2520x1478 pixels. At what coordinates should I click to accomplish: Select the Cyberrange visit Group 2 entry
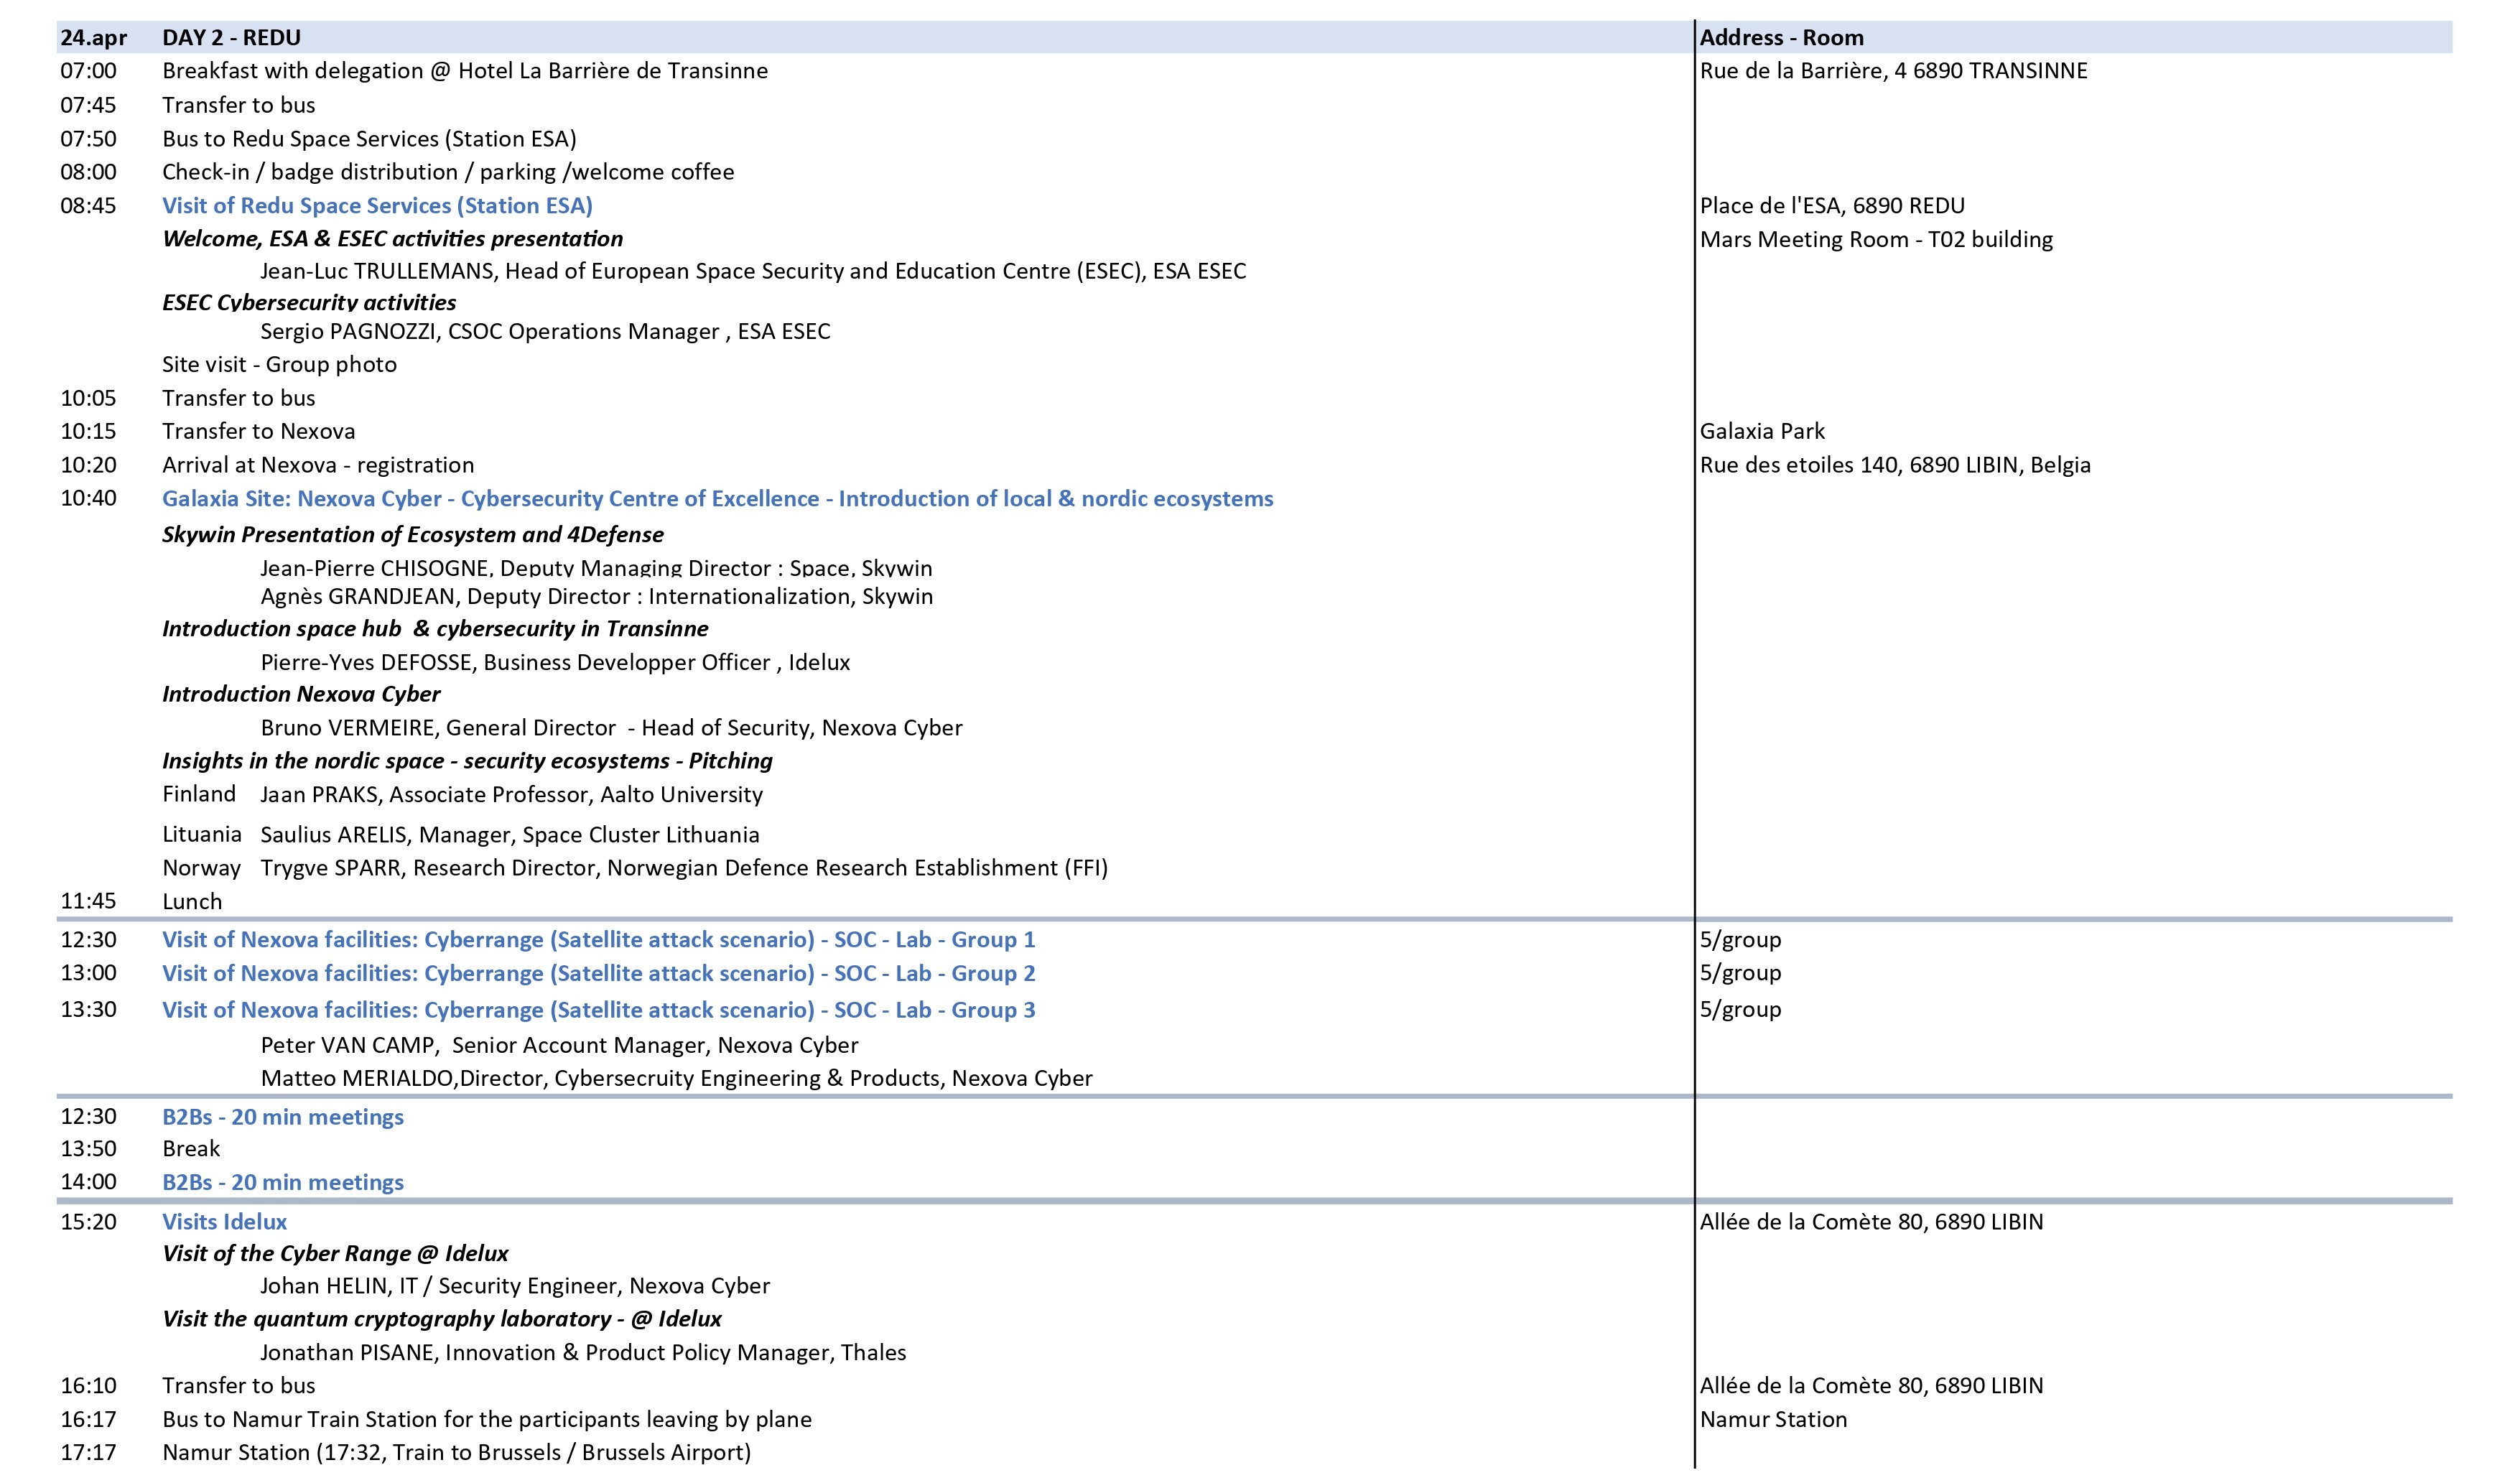click(598, 973)
